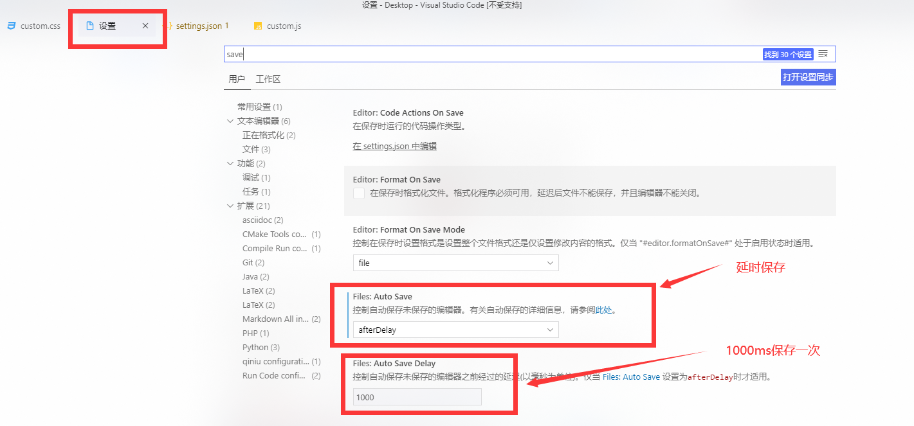Click the 此处 link in Auto Save description
Screen dimensions: 914x426
[x=603, y=309]
